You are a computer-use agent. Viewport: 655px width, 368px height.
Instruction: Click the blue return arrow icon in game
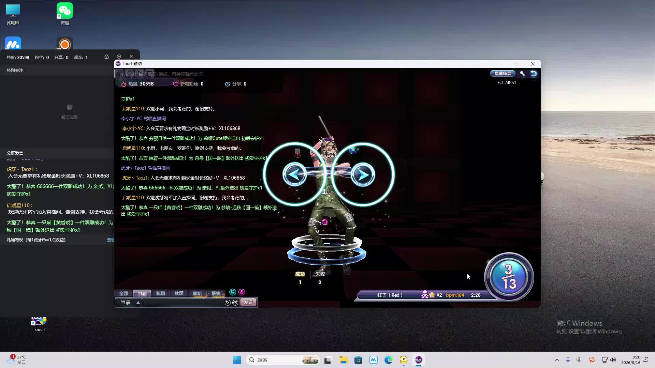coord(534,74)
